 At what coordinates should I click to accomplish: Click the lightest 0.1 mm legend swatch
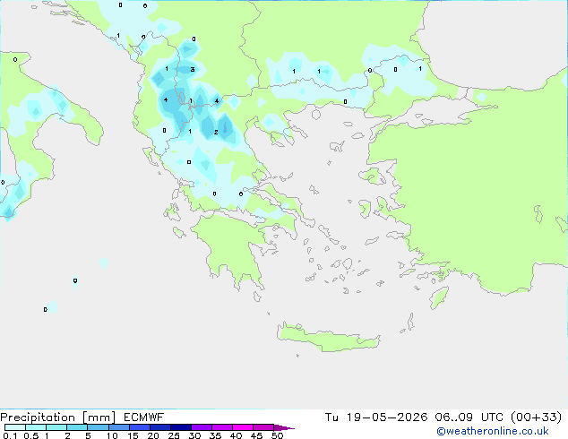click(x=15, y=427)
